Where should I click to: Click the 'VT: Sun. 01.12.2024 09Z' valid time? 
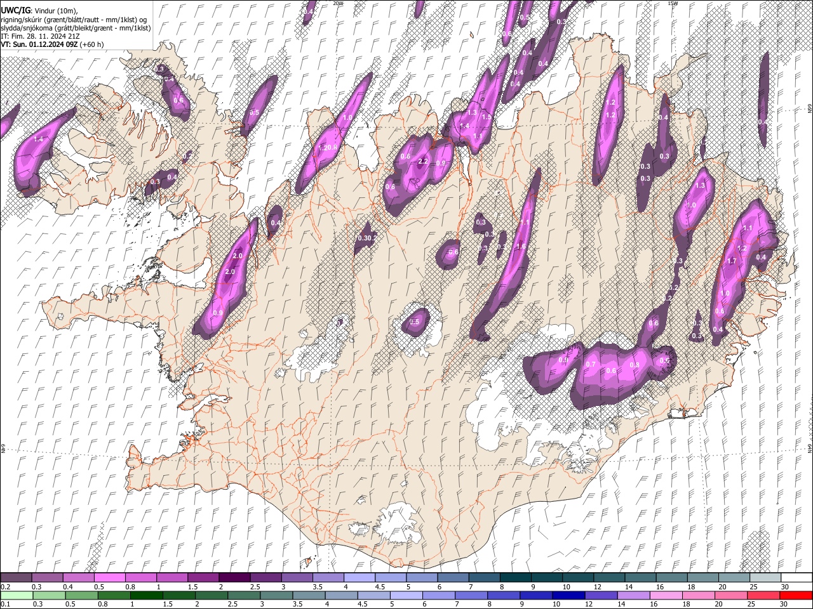(x=39, y=44)
